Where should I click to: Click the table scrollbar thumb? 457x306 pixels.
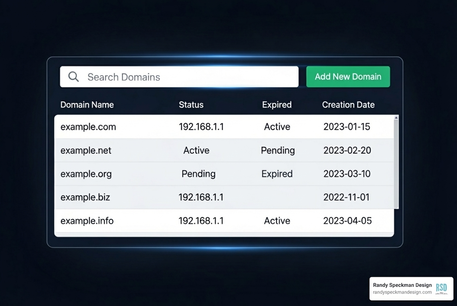pos(396,162)
